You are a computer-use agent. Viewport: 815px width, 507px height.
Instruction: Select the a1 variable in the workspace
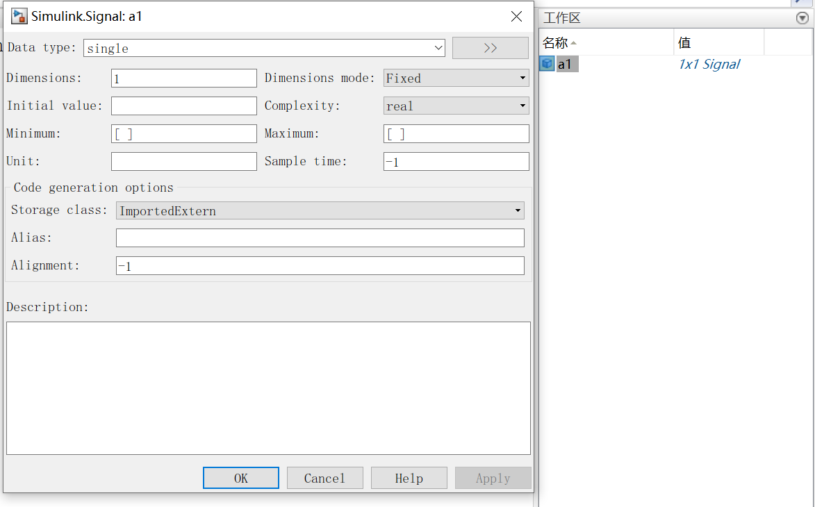pos(565,64)
